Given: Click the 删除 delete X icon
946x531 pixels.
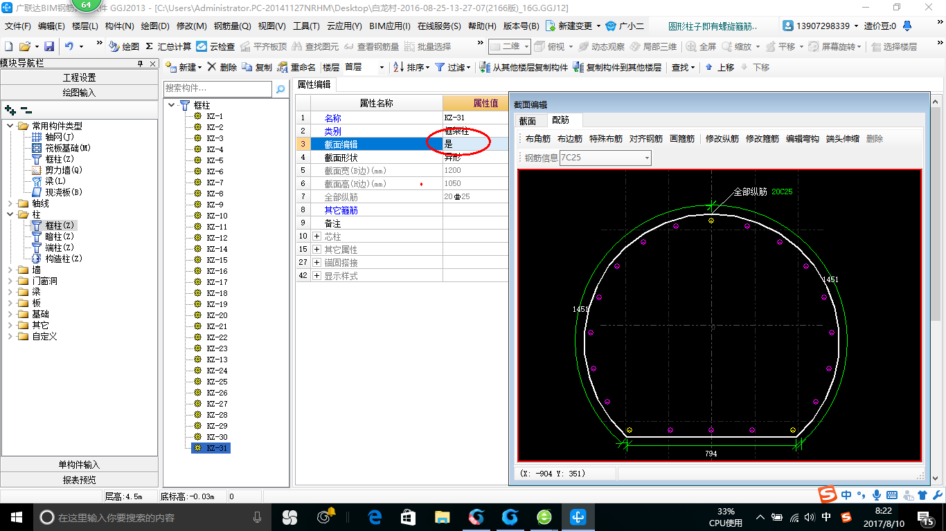Looking at the screenshot, I should 212,67.
